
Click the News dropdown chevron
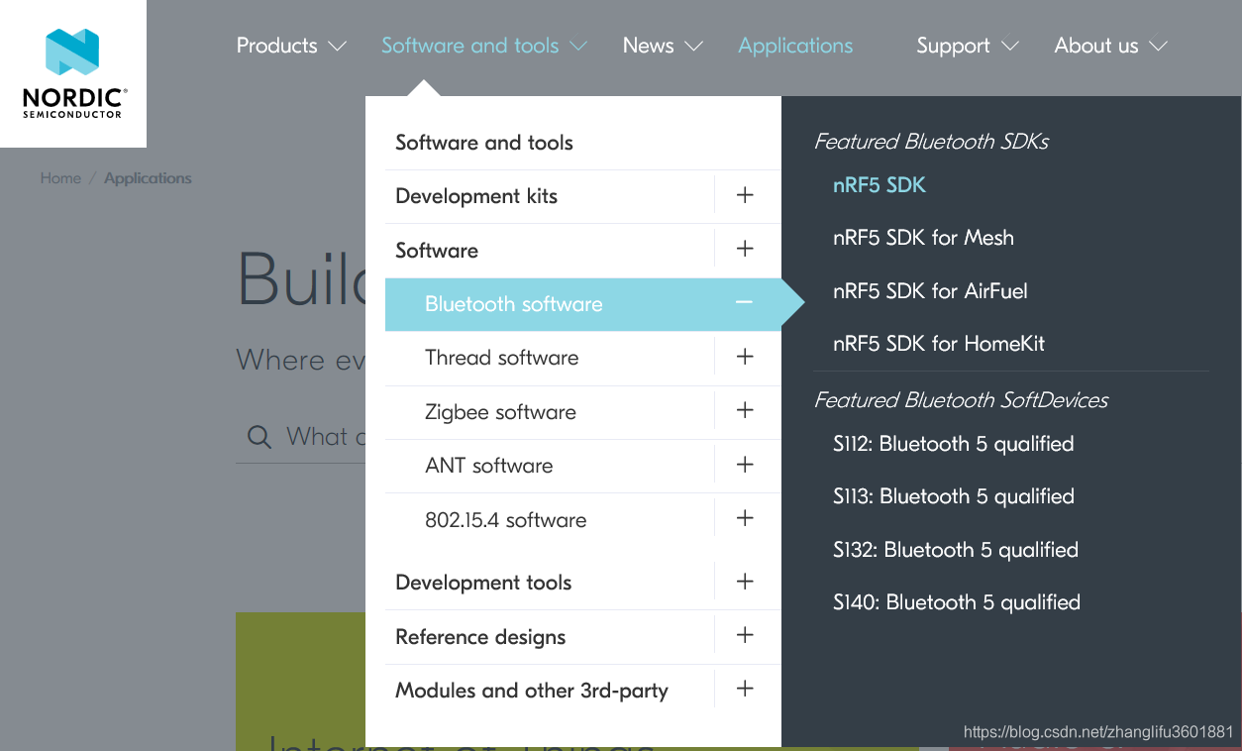point(694,47)
